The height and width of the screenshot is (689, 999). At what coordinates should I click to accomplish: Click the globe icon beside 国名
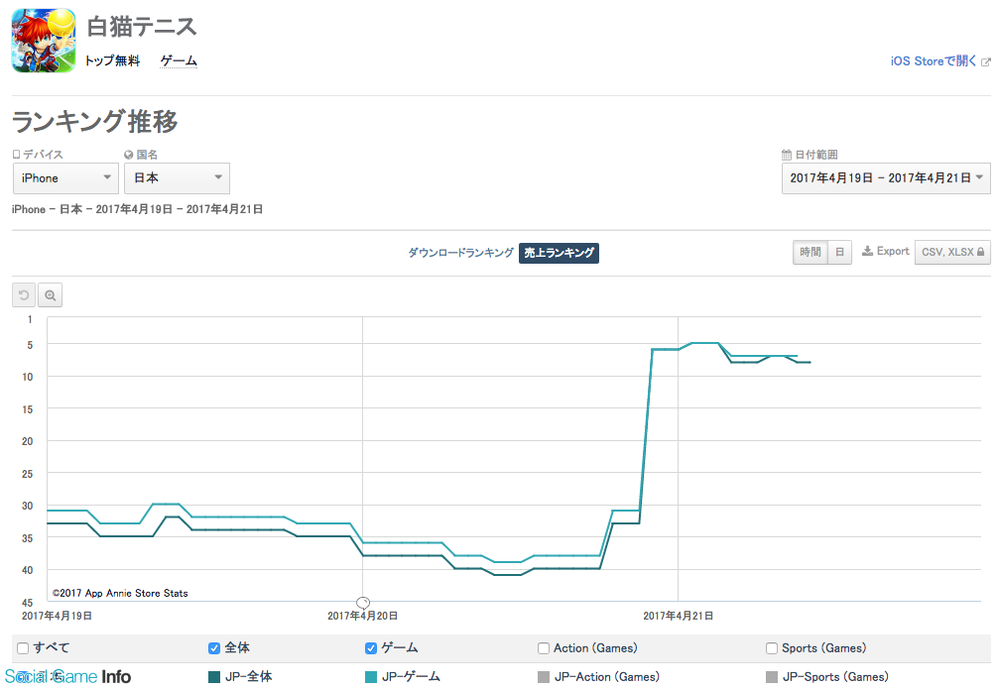(x=129, y=155)
